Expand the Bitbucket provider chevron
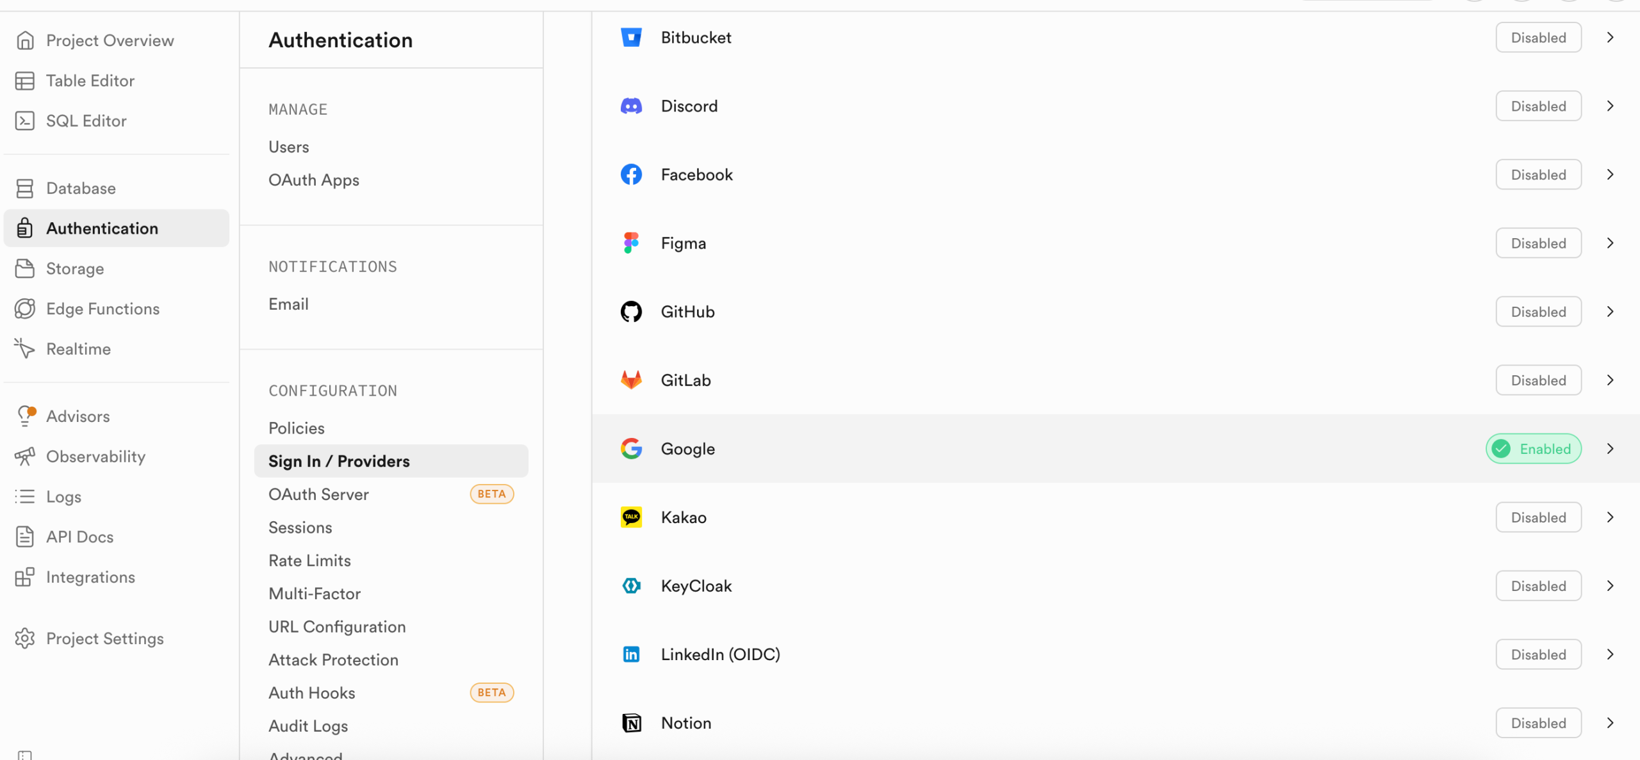Screen dimensions: 1640x760 [x=1610, y=38]
